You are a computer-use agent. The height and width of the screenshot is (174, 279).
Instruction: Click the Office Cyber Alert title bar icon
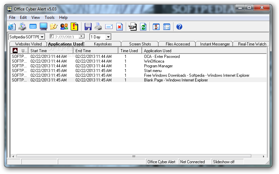coord(9,9)
